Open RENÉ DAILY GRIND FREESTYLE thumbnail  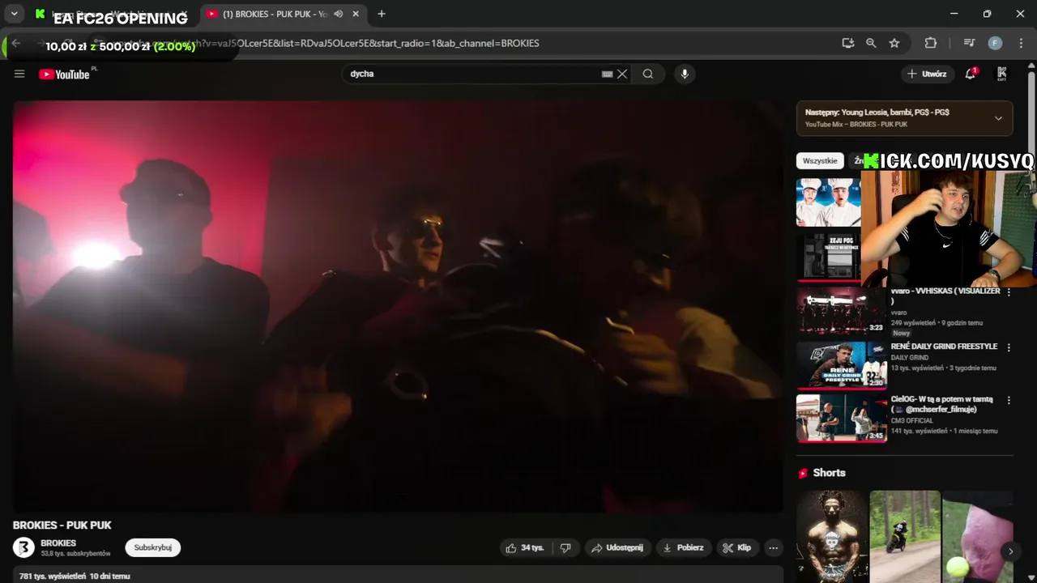tap(842, 365)
